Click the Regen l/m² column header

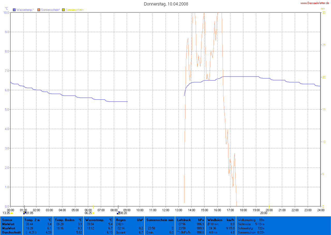(121, 220)
